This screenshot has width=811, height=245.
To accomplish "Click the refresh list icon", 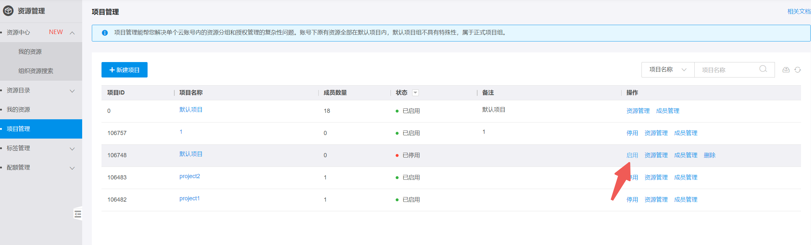I will point(797,70).
